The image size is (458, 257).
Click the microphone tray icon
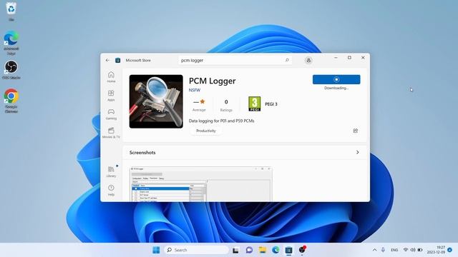coord(383,250)
